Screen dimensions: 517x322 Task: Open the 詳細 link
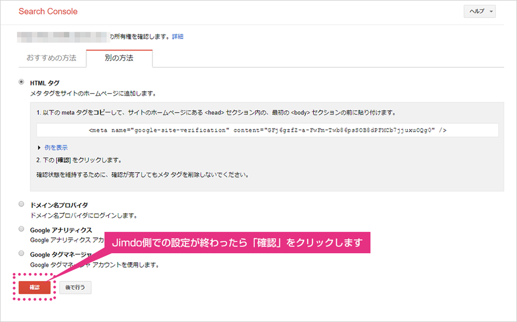pyautogui.click(x=178, y=37)
